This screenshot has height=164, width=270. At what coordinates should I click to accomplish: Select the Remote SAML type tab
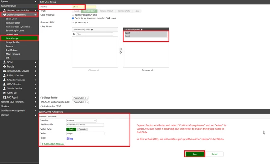tap(124, 11)
